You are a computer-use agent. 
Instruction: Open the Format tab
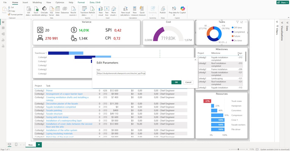pyautogui.click(x=81, y=2)
